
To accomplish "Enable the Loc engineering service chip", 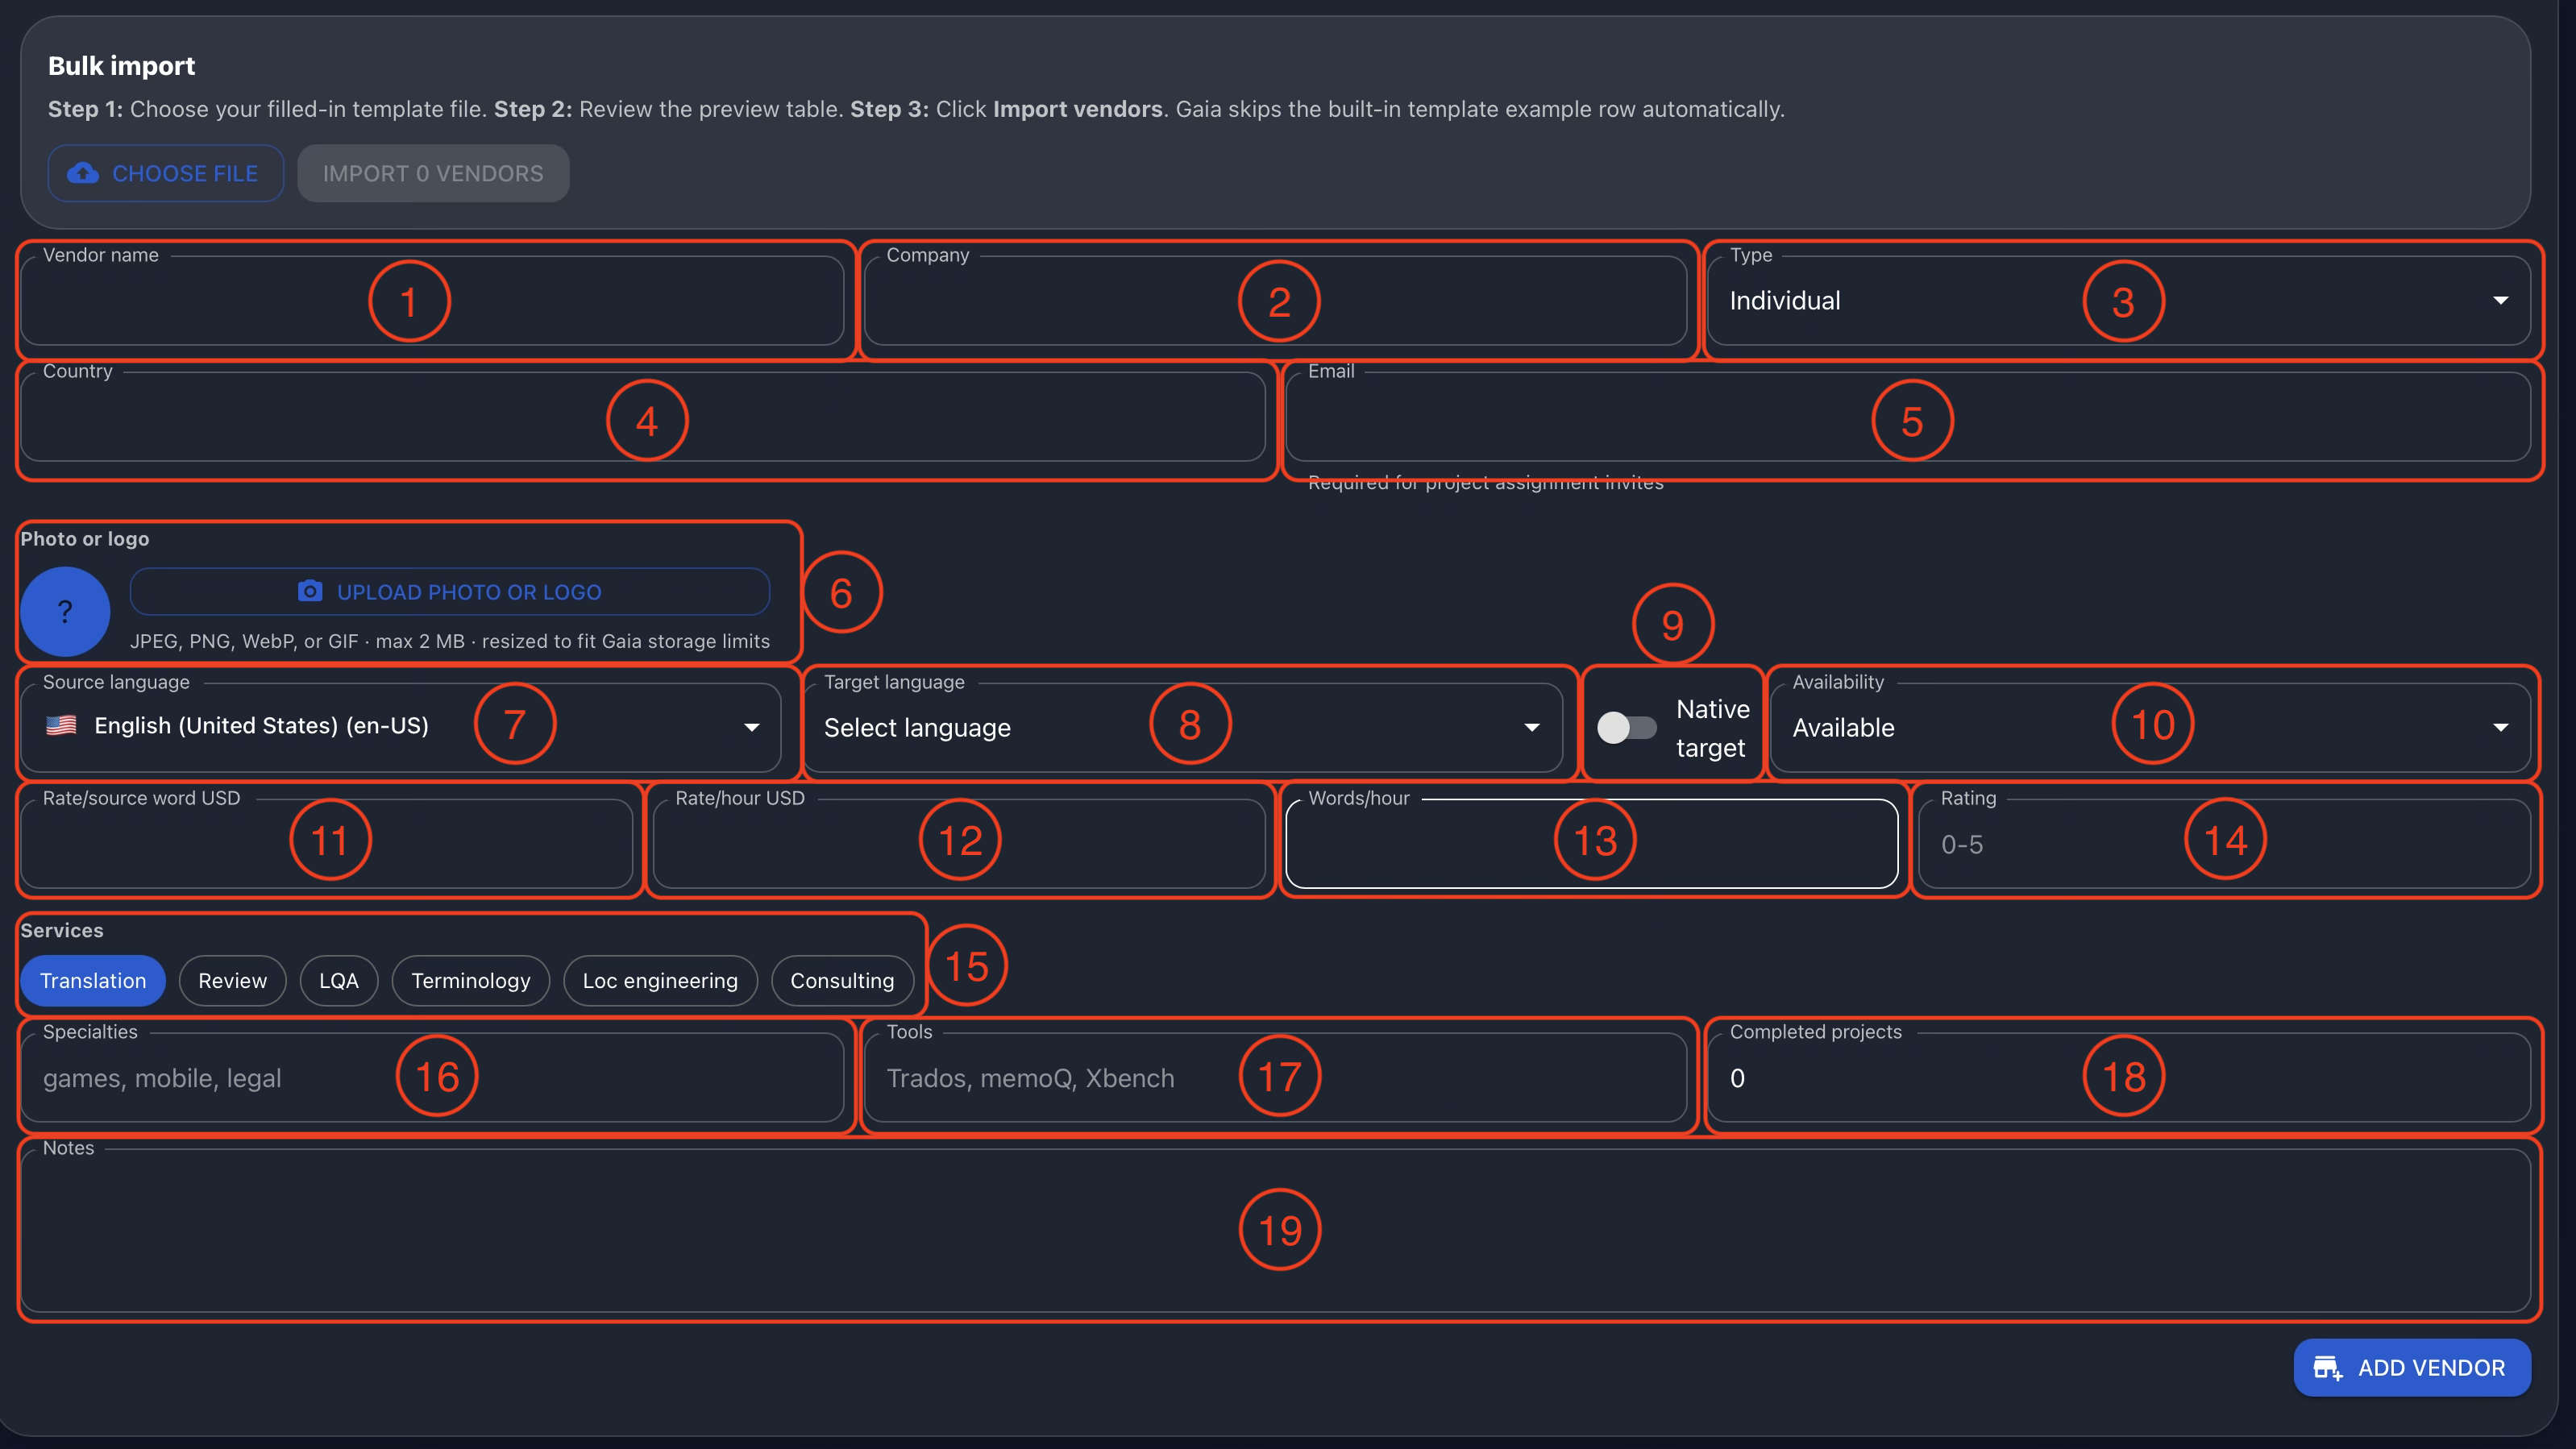I will pos(660,980).
